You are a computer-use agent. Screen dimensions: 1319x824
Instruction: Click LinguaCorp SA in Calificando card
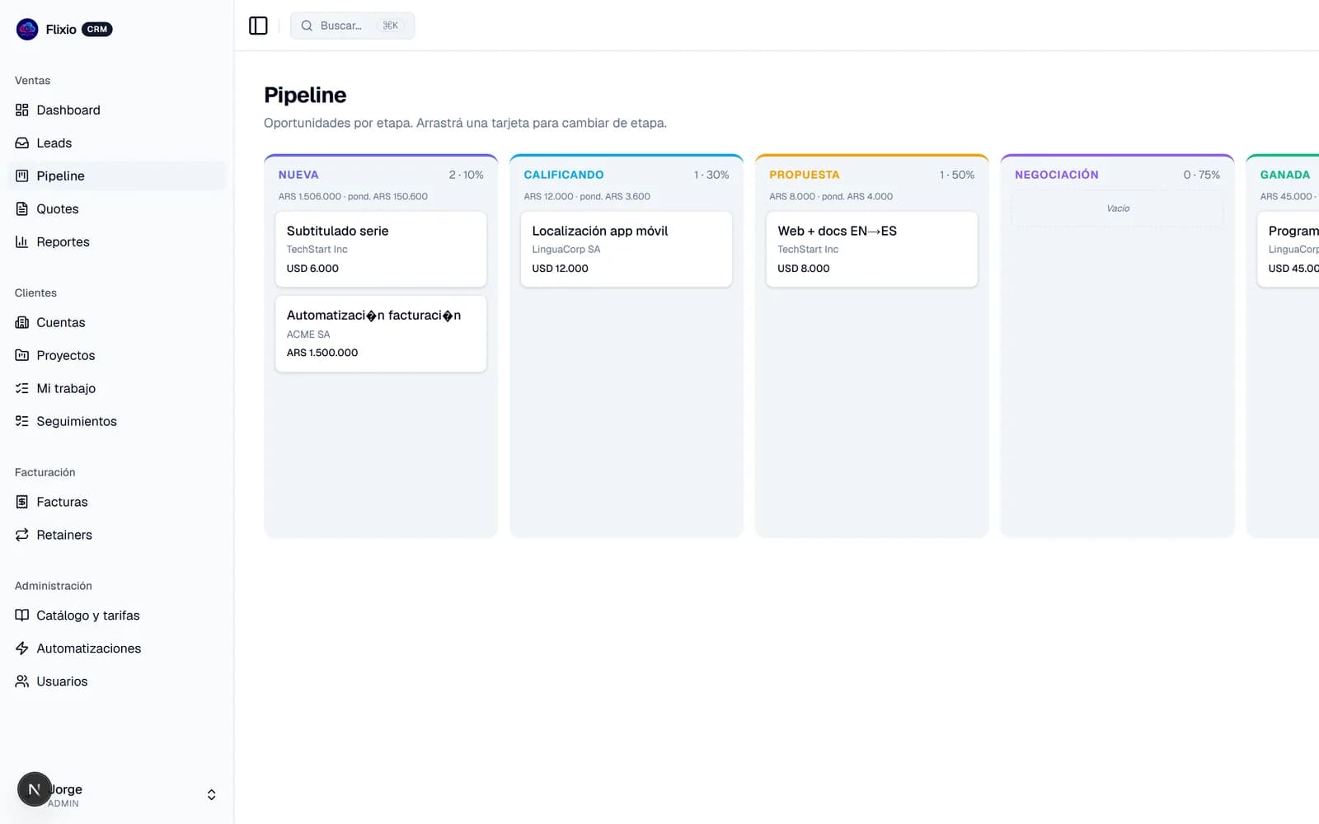566,250
